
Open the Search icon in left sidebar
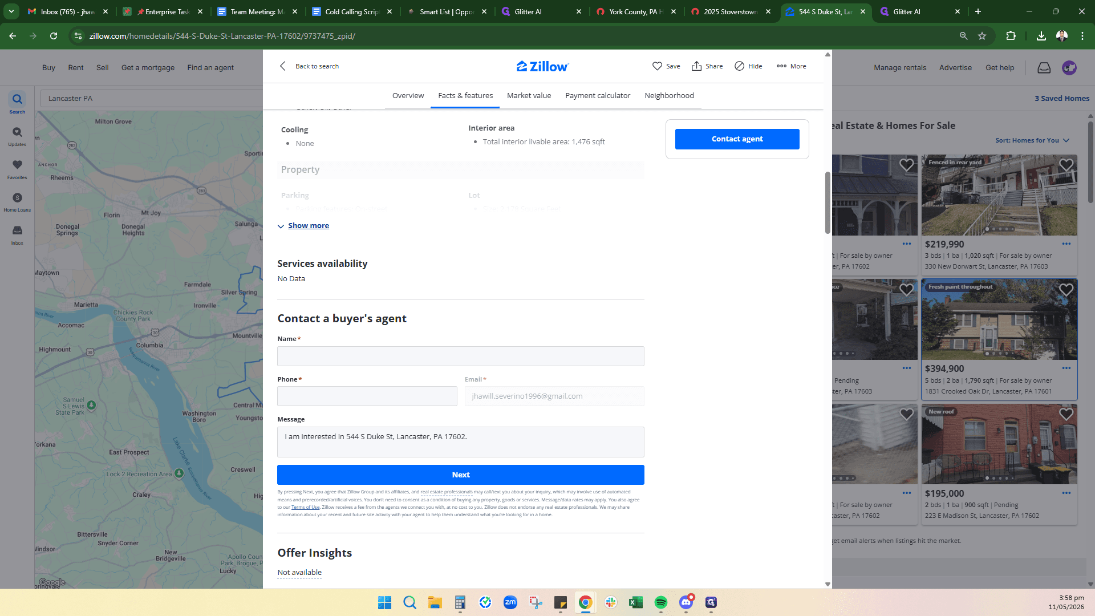point(17,103)
